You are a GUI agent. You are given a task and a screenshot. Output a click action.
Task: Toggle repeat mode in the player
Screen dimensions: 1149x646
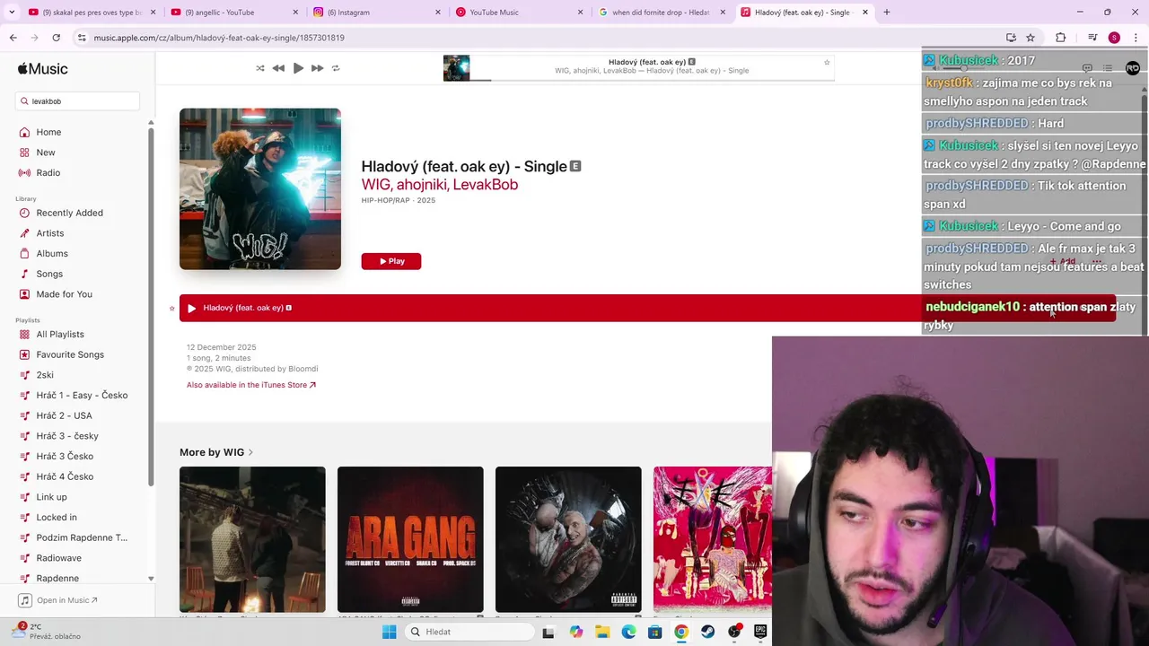point(336,68)
